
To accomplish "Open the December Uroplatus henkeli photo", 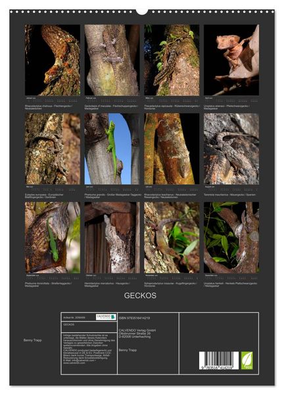I will point(231,238).
